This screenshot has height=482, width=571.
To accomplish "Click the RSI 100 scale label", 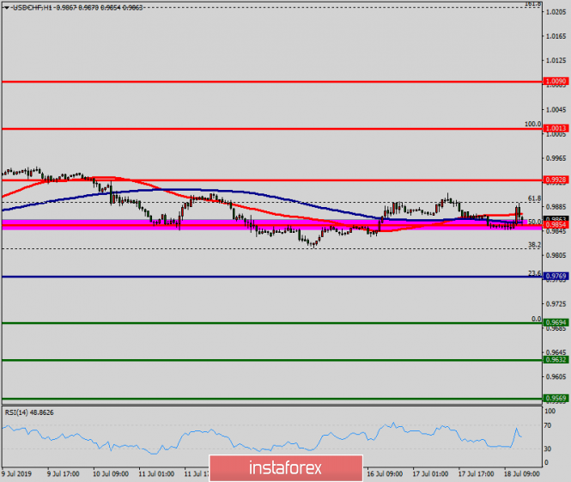I will (550, 411).
